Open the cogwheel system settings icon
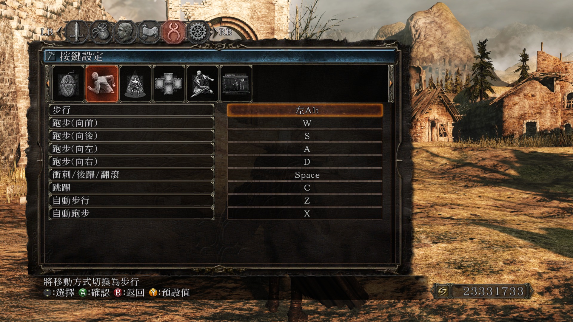This screenshot has height=322, width=573. pos(198,32)
